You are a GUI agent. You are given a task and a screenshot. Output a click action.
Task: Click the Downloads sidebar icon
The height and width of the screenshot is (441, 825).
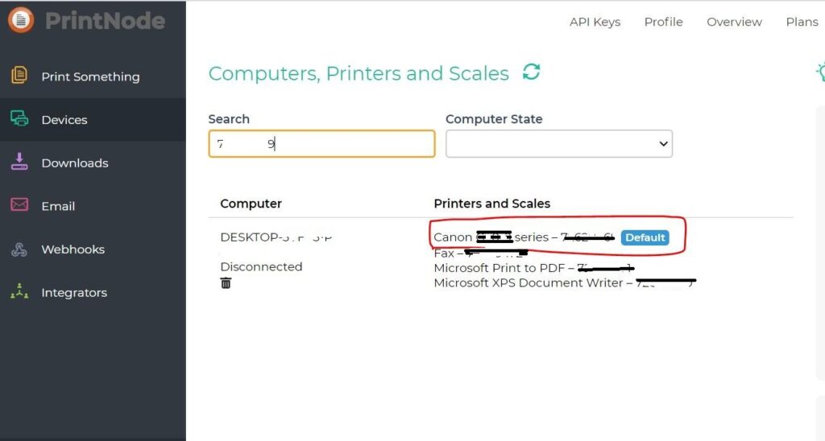19,162
